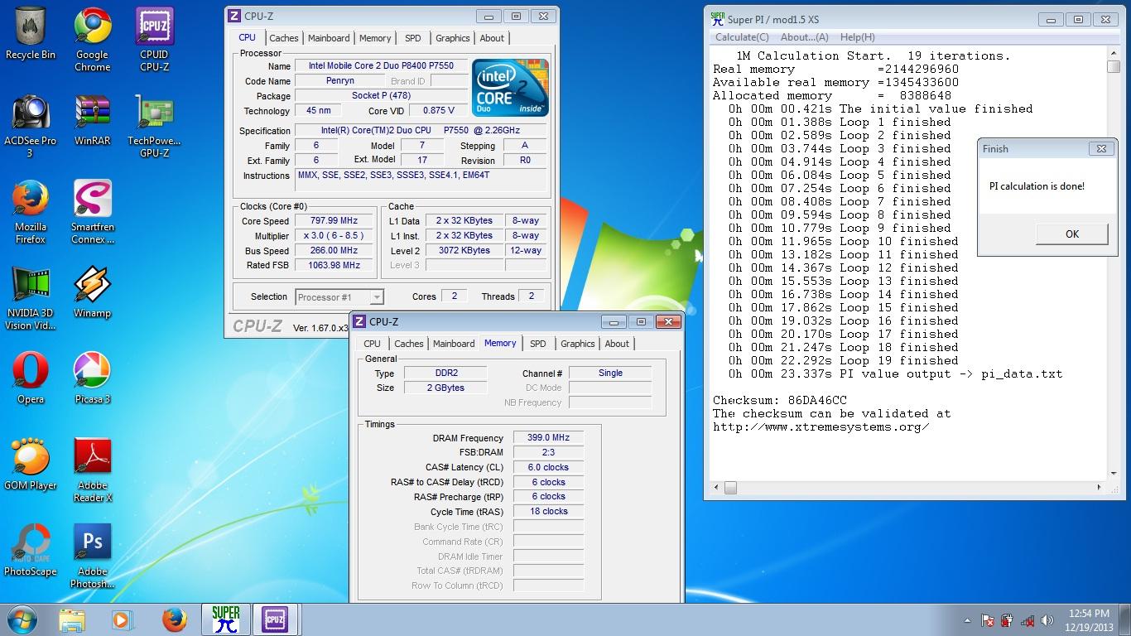Click the Memory Type DDR2 field
This screenshot has width=1131, height=636.
pyautogui.click(x=445, y=373)
